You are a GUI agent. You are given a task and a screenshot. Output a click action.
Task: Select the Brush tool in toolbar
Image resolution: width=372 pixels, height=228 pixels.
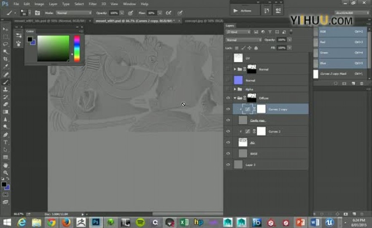tap(5, 82)
